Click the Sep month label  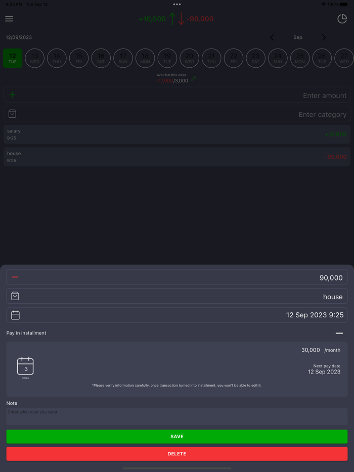click(298, 37)
